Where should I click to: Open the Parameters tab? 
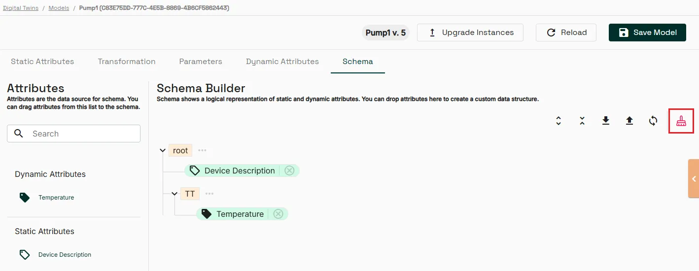[x=201, y=62]
